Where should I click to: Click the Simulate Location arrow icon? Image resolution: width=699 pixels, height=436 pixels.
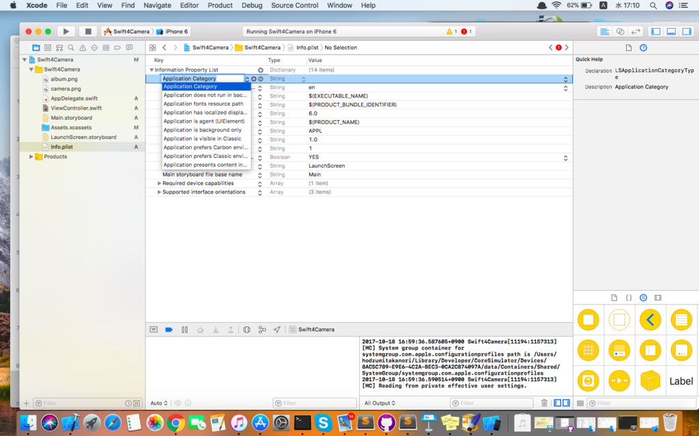pyautogui.click(x=277, y=330)
